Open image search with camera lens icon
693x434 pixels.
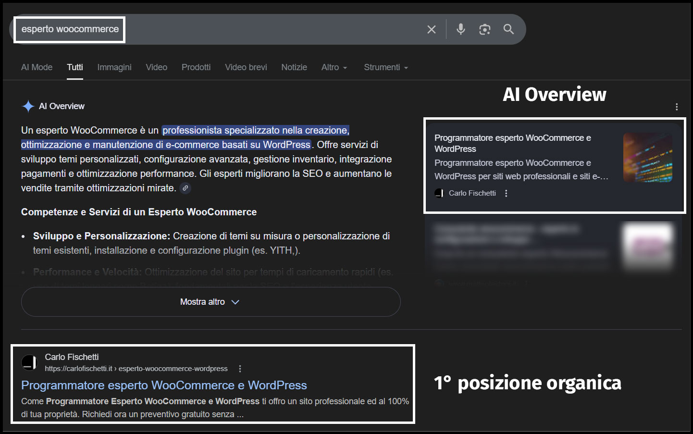484,29
